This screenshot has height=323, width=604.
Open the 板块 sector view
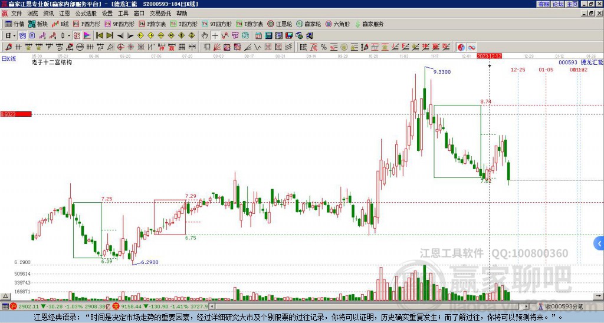(38, 24)
